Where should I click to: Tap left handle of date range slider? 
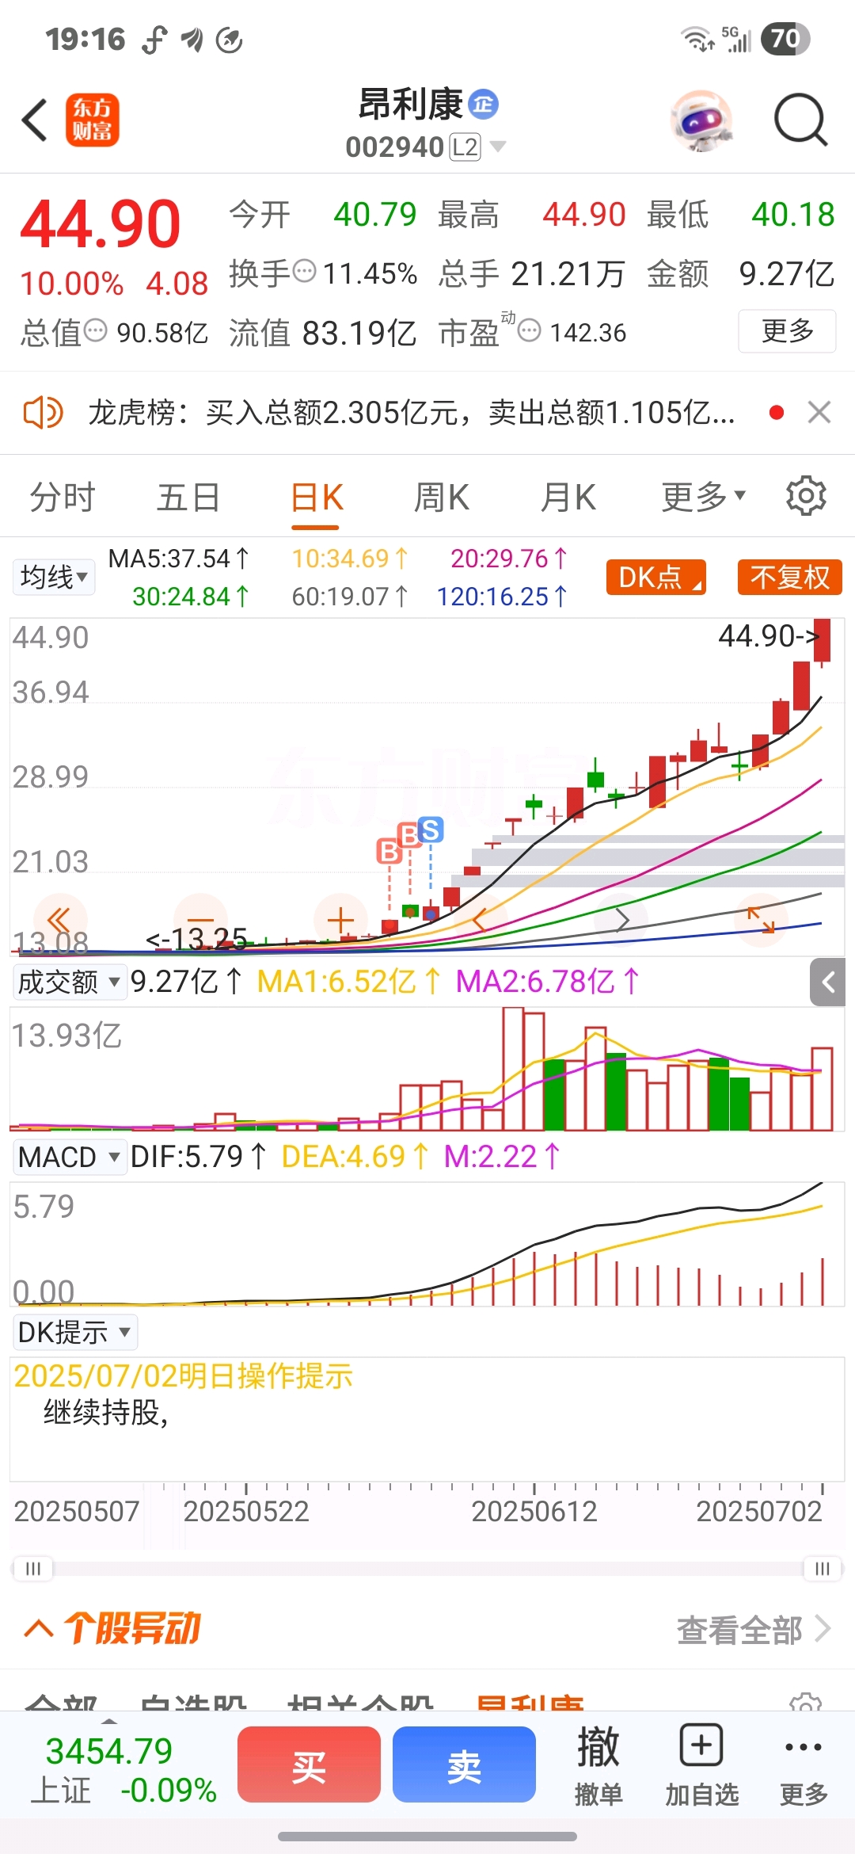tap(33, 1569)
